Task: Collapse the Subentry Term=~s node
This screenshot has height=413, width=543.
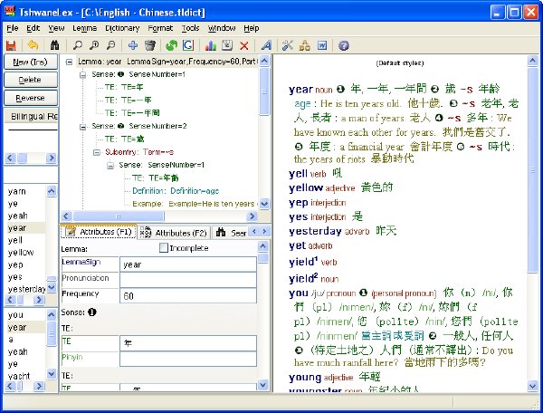Action: 97,152
